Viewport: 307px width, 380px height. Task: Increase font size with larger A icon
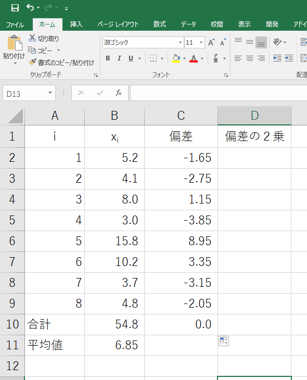212,42
